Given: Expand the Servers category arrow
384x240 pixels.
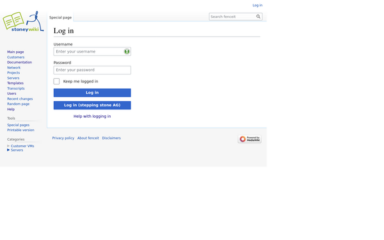Looking at the screenshot, I should coord(8,150).
